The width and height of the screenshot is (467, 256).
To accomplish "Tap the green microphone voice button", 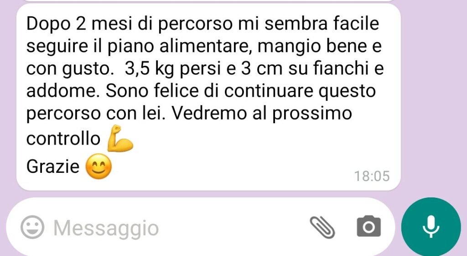I will point(431,226).
